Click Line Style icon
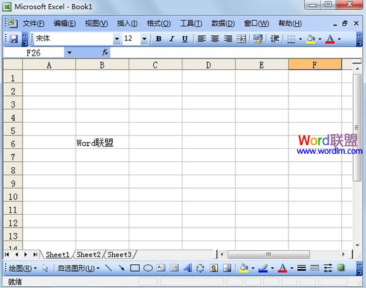This screenshot has width=366, height=288. click(x=301, y=268)
